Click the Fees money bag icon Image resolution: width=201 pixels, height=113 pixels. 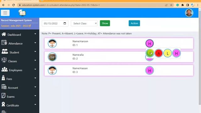(3, 78)
